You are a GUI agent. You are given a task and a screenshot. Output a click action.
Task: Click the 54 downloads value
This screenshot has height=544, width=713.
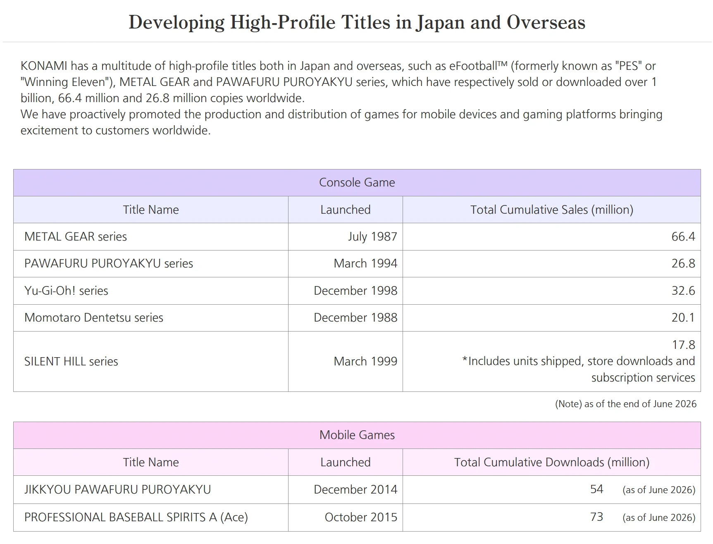(x=596, y=489)
